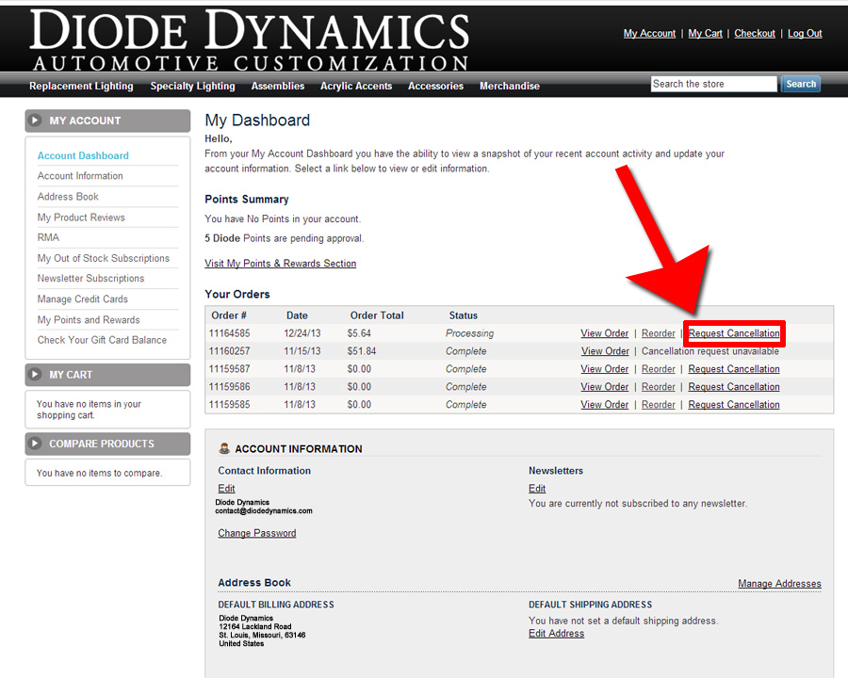Click date 11/15/13
The image size is (848, 678).
(302, 351)
